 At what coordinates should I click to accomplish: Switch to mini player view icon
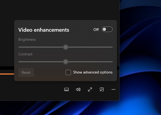coord(102,89)
